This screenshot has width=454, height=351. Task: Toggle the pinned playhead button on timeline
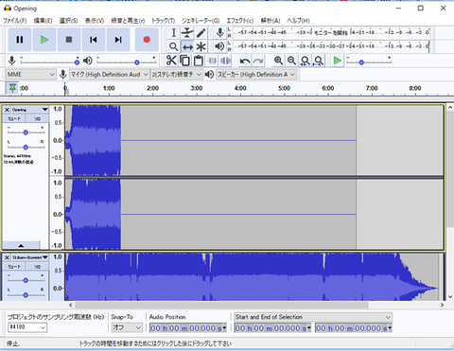click(x=12, y=88)
